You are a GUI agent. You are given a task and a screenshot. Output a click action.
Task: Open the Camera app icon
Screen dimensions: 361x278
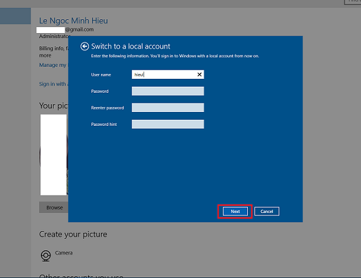tap(46, 255)
